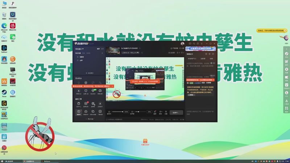Click the microphone 100% value box

(x=126, y=112)
